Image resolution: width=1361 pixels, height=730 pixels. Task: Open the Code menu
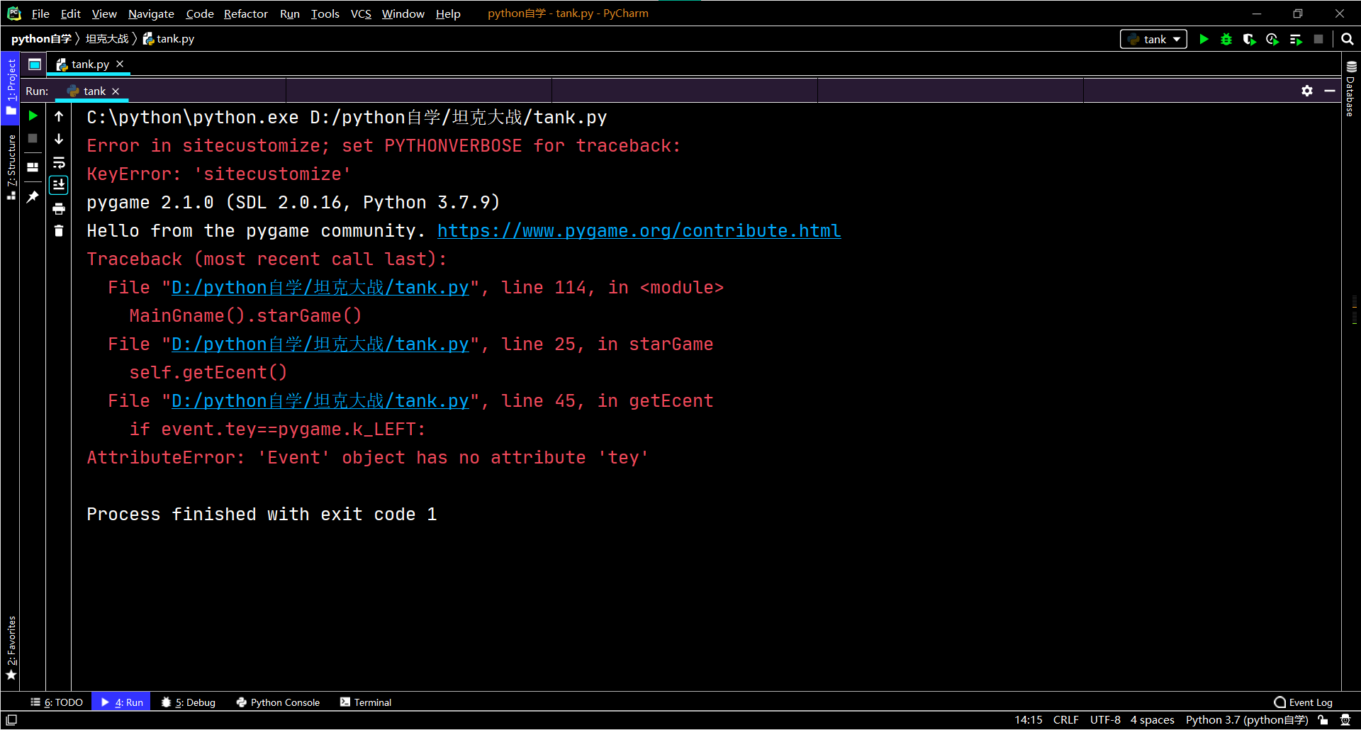200,13
